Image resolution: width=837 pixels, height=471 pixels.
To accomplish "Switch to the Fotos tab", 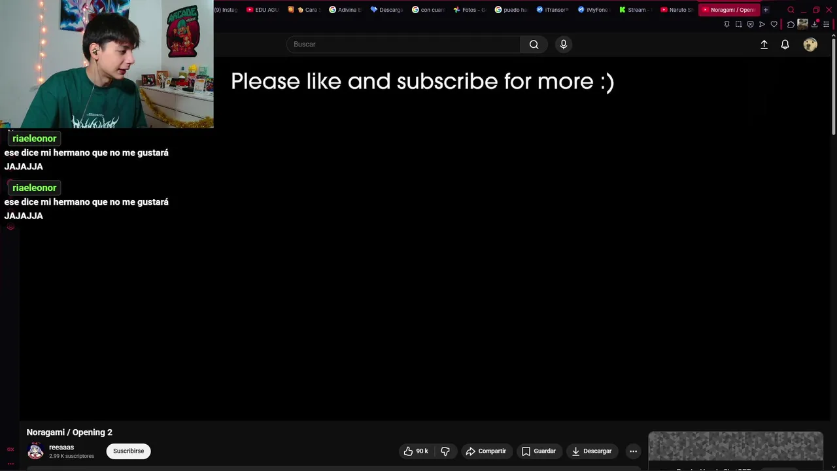I will click(x=469, y=10).
